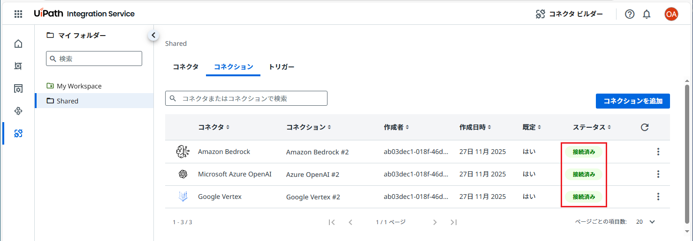Viewport: 693px width, 241px height.
Task: Refresh the connections table
Action: point(645,127)
